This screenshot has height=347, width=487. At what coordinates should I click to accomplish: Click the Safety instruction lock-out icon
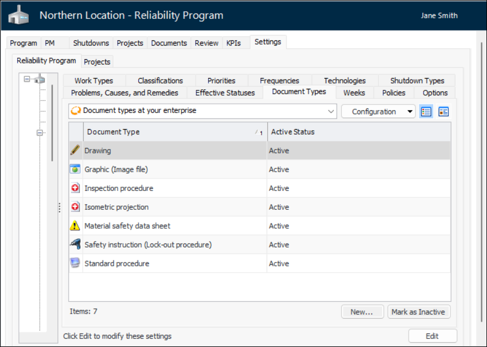pos(75,245)
